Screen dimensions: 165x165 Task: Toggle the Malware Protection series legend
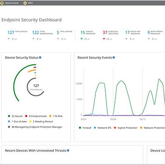tap(152, 128)
